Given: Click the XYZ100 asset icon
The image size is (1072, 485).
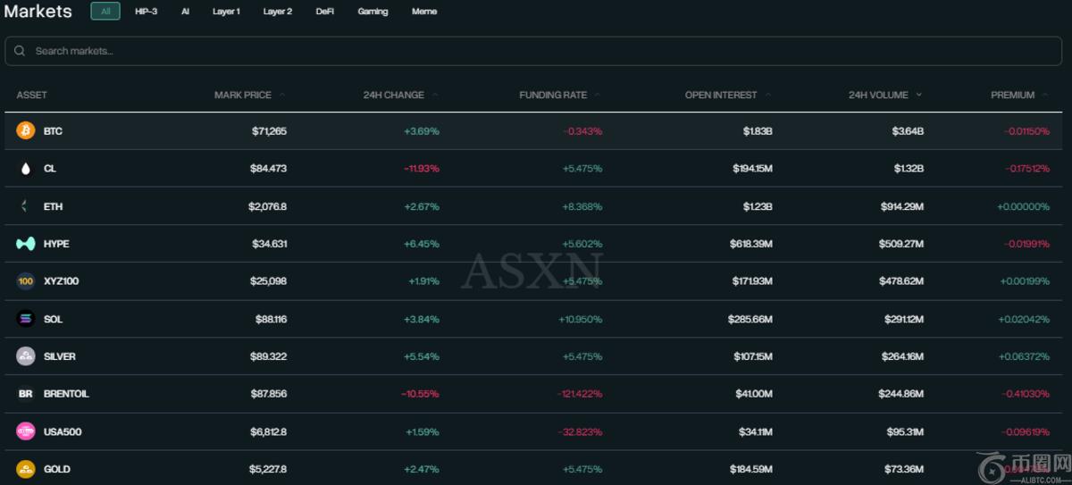Looking at the screenshot, I should [26, 281].
